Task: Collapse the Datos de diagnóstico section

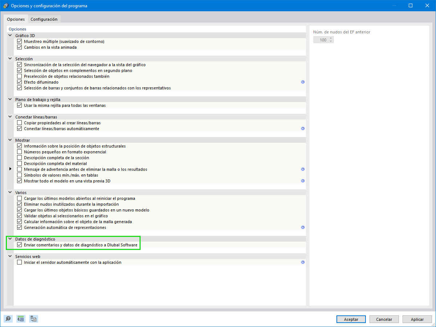Action: point(10,239)
